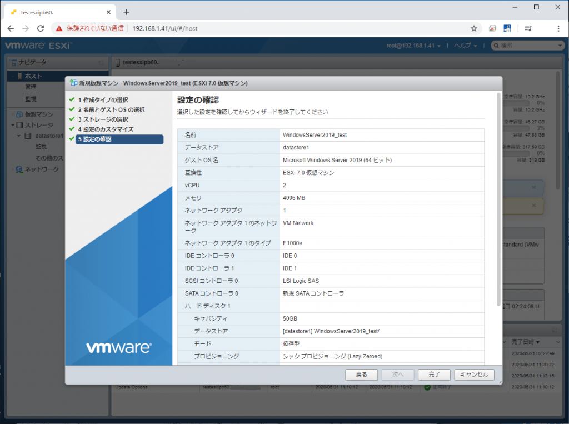The height and width of the screenshot is (424, 569).
Task: Click the E1000e adapter type value
Action: coord(292,243)
